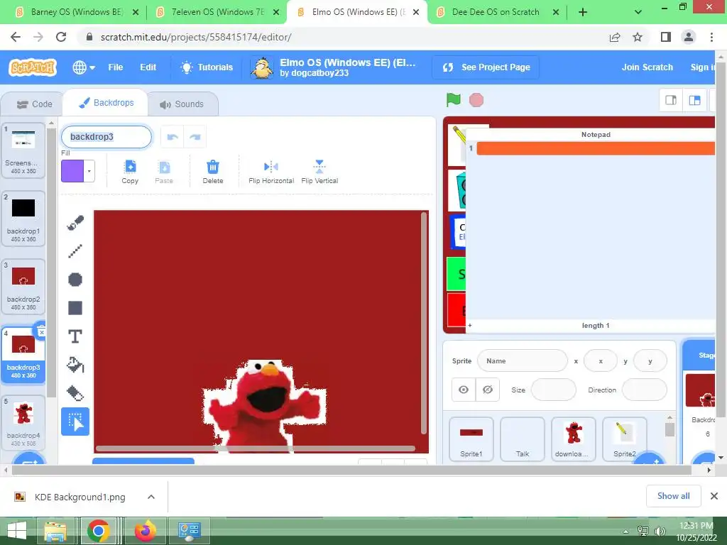This screenshot has width=727, height=545.
Task: Select the Line tool
Action: coord(75,251)
